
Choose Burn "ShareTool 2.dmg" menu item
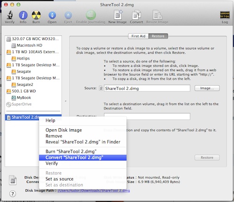tap(83, 152)
